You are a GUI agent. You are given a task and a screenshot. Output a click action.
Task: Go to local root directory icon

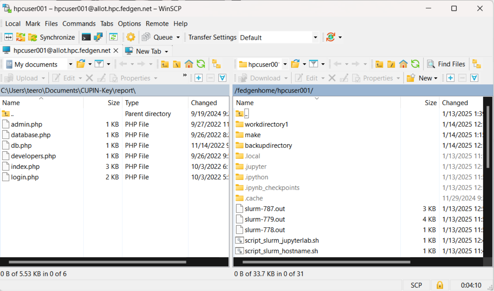click(177, 64)
